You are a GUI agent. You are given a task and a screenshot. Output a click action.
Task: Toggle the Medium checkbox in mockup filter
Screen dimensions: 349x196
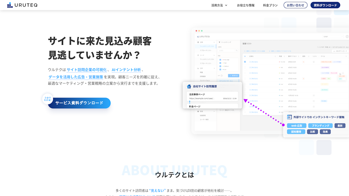[221, 66]
